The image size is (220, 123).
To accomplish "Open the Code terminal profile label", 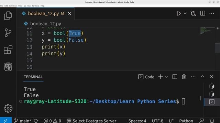I will click(146, 77).
